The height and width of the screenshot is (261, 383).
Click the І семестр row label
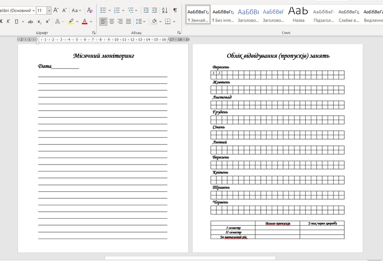pyautogui.click(x=233, y=228)
